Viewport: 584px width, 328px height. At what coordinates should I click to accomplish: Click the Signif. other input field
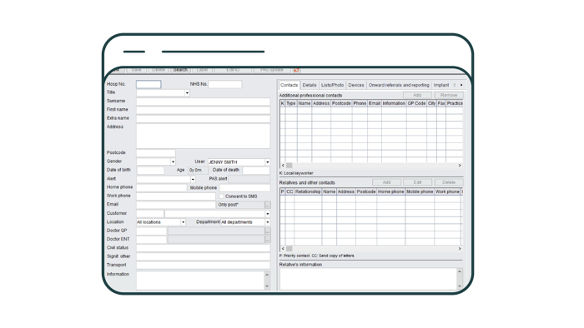[x=204, y=256]
